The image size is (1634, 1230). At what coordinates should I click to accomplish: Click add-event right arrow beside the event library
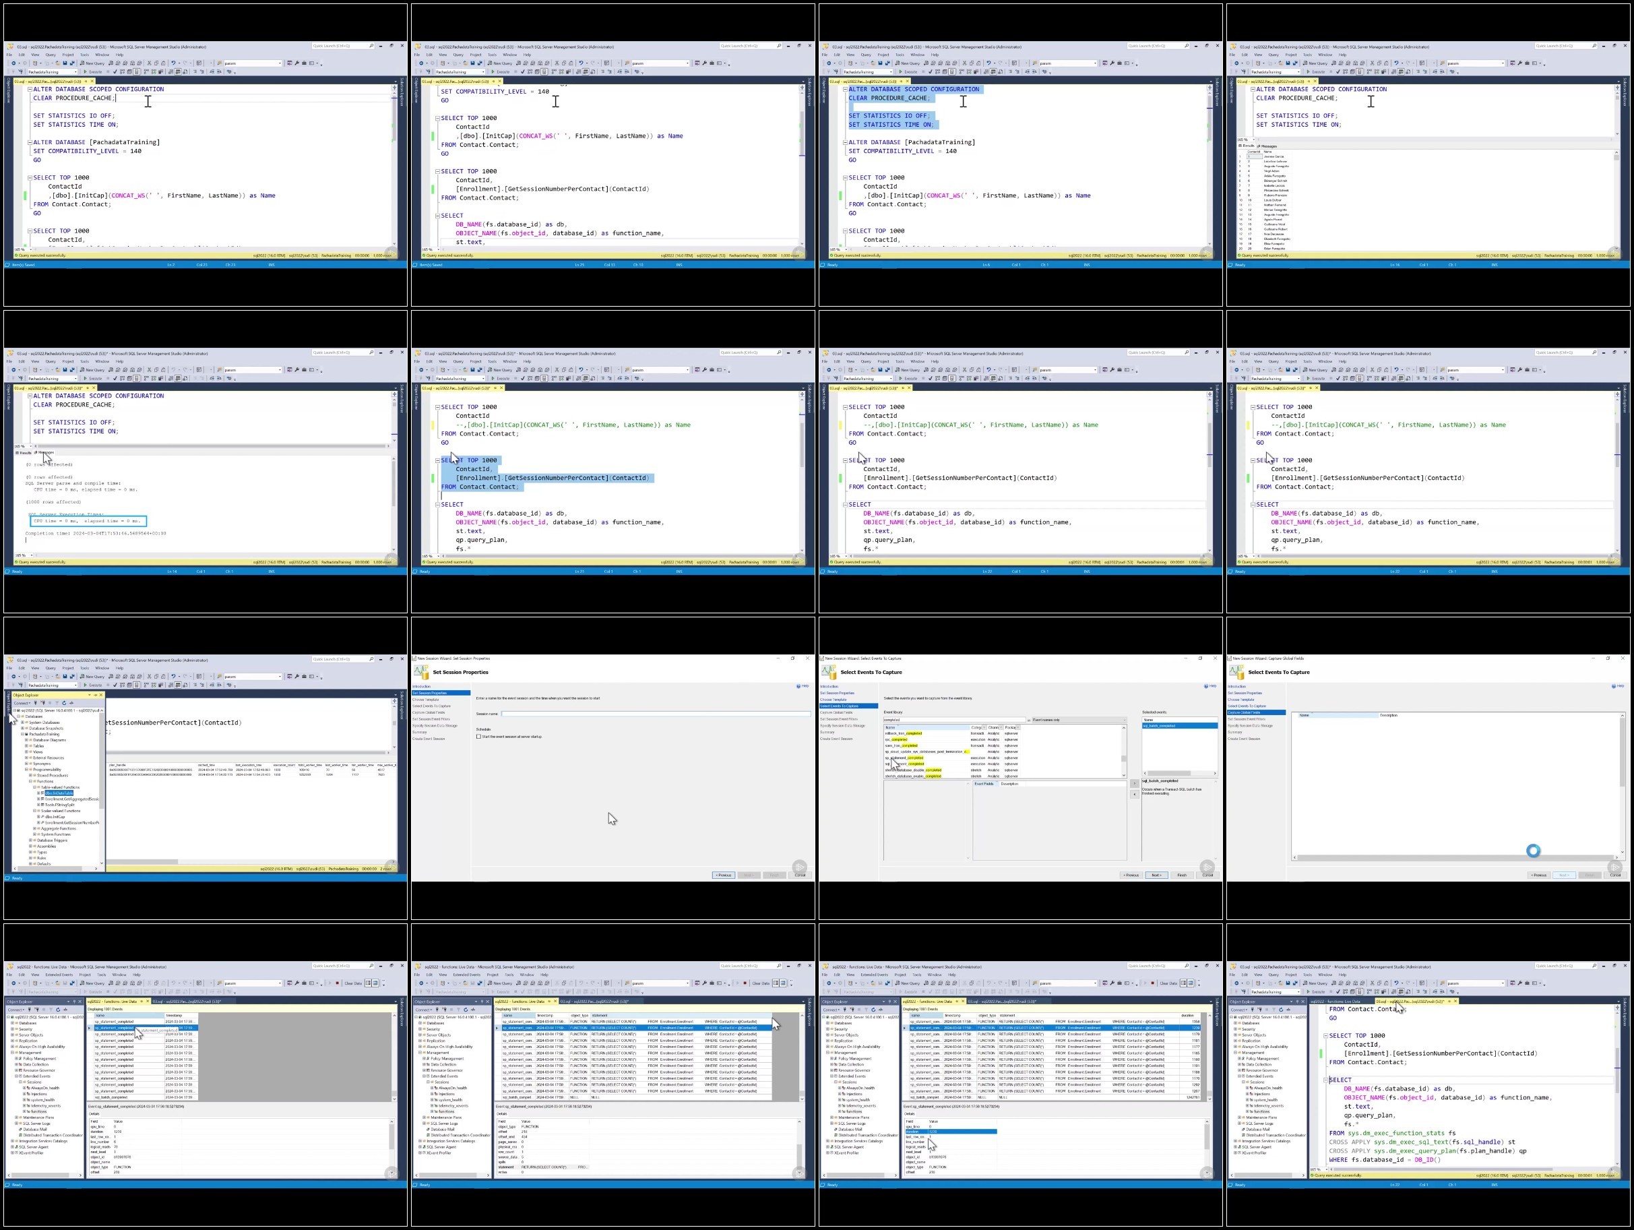pos(1135,784)
